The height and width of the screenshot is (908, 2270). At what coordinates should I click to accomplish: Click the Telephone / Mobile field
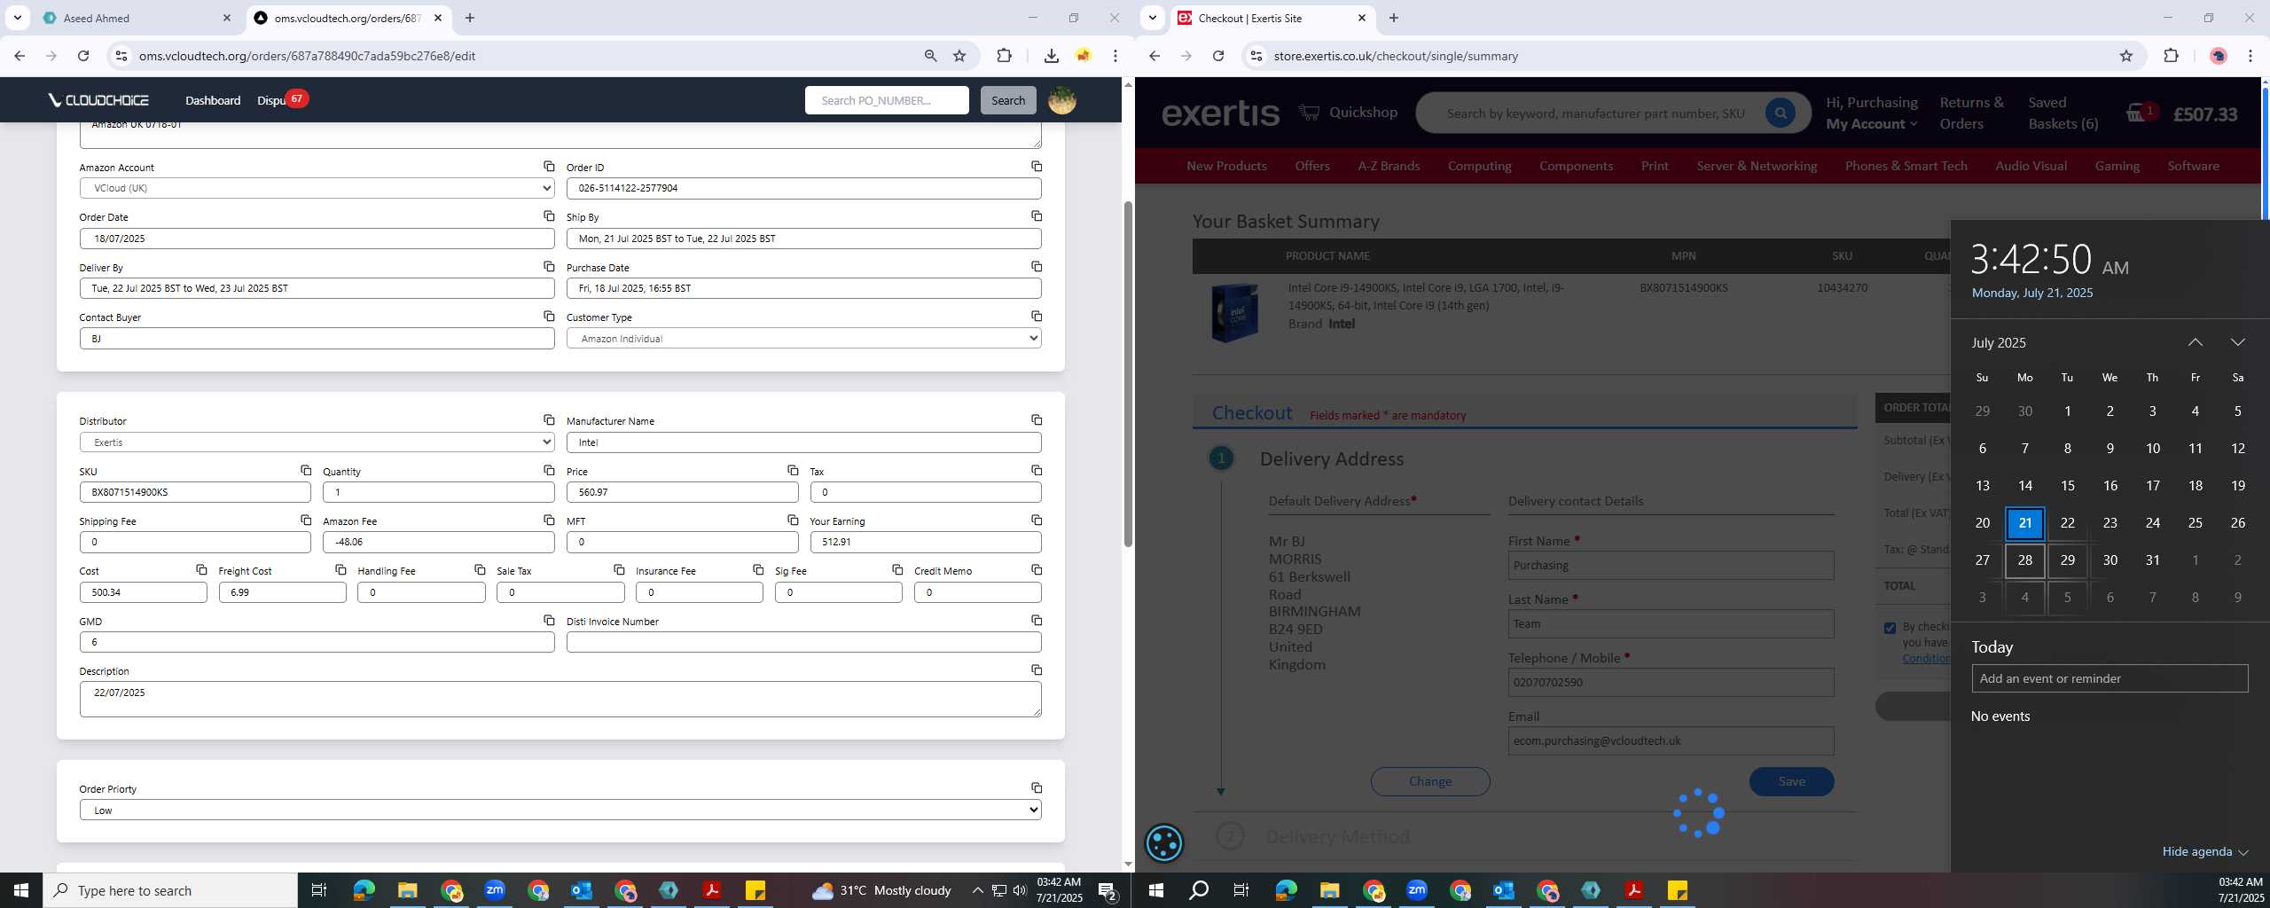pyautogui.click(x=1671, y=683)
